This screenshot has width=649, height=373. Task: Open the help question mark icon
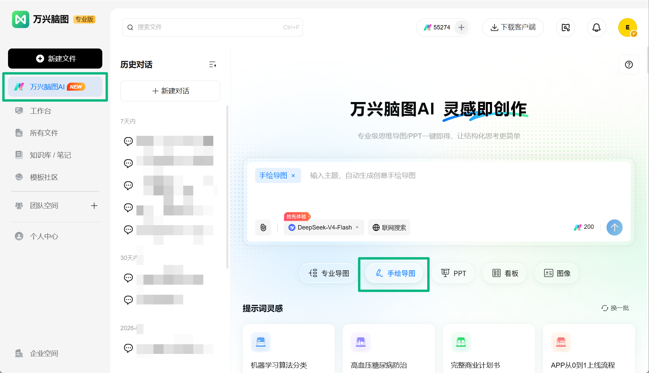tap(629, 65)
